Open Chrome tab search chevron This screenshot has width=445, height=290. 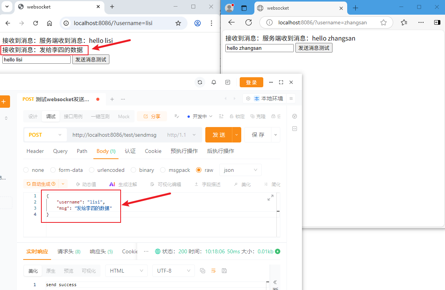point(7,7)
